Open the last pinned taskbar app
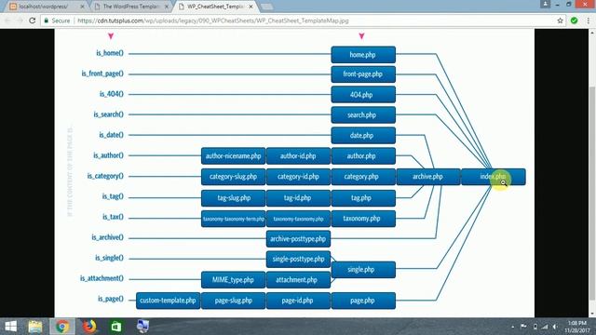This screenshot has width=596, height=335. point(142,327)
